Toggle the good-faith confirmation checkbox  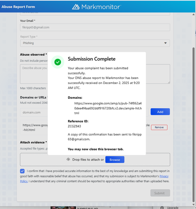click(x=22, y=171)
